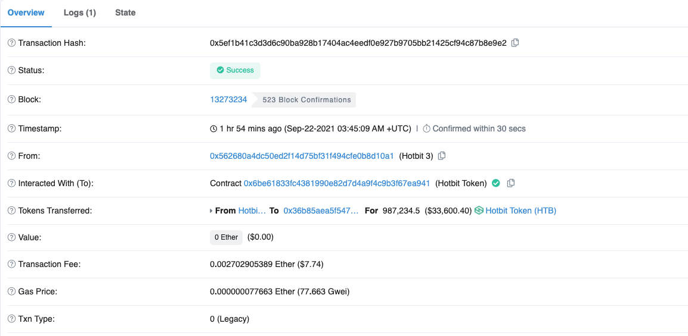This screenshot has width=688, height=336.
Task: Select the Overview tab
Action: pos(26,12)
